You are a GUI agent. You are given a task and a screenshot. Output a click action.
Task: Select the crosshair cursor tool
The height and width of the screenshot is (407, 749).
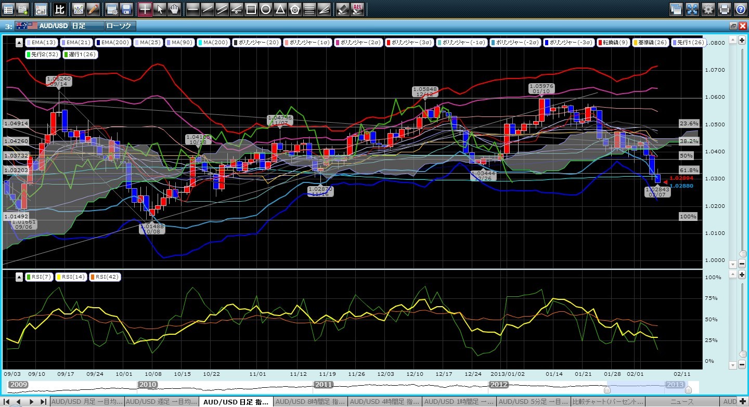145,9
